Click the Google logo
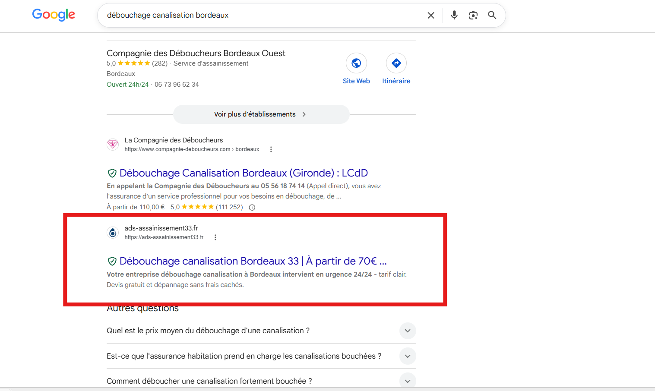The height and width of the screenshot is (391, 655). coord(54,15)
